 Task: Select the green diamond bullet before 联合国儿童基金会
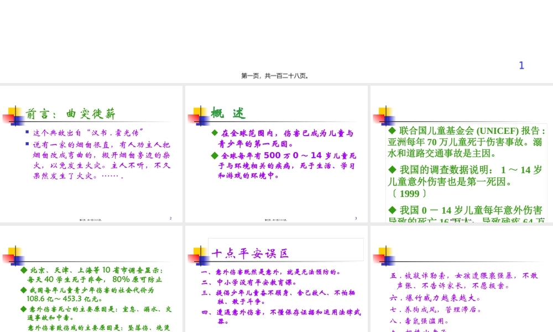(x=392, y=131)
